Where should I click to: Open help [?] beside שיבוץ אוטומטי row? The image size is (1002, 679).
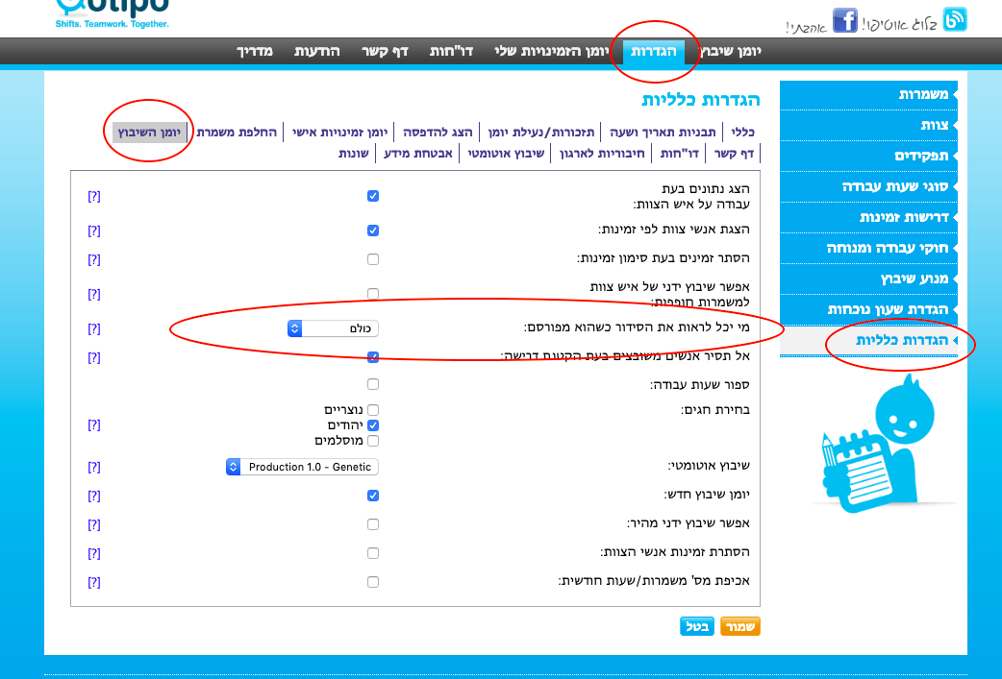[x=94, y=467]
